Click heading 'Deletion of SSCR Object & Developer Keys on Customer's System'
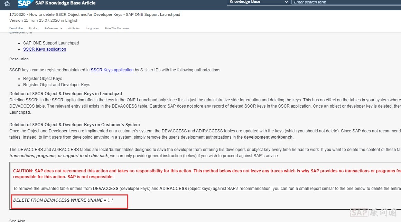The height and width of the screenshot is (222, 401). coord(74,125)
